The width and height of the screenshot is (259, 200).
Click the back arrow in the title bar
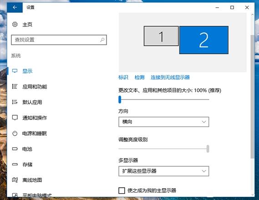pos(15,7)
